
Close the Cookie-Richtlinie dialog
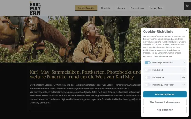187,30
